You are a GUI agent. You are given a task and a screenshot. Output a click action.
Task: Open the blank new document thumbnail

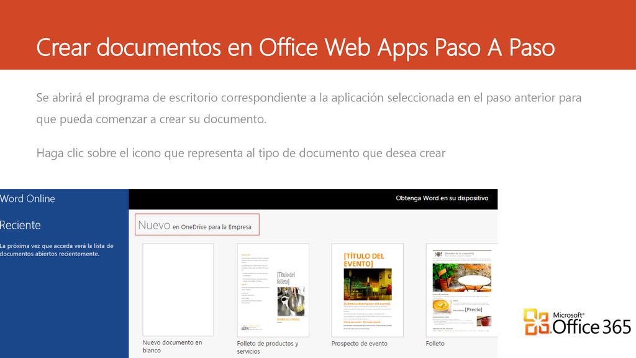[x=178, y=290]
